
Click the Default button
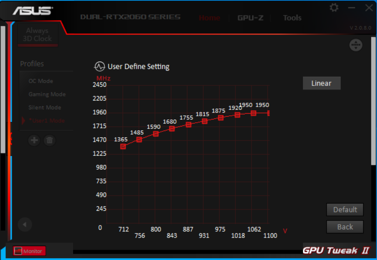[345, 209]
